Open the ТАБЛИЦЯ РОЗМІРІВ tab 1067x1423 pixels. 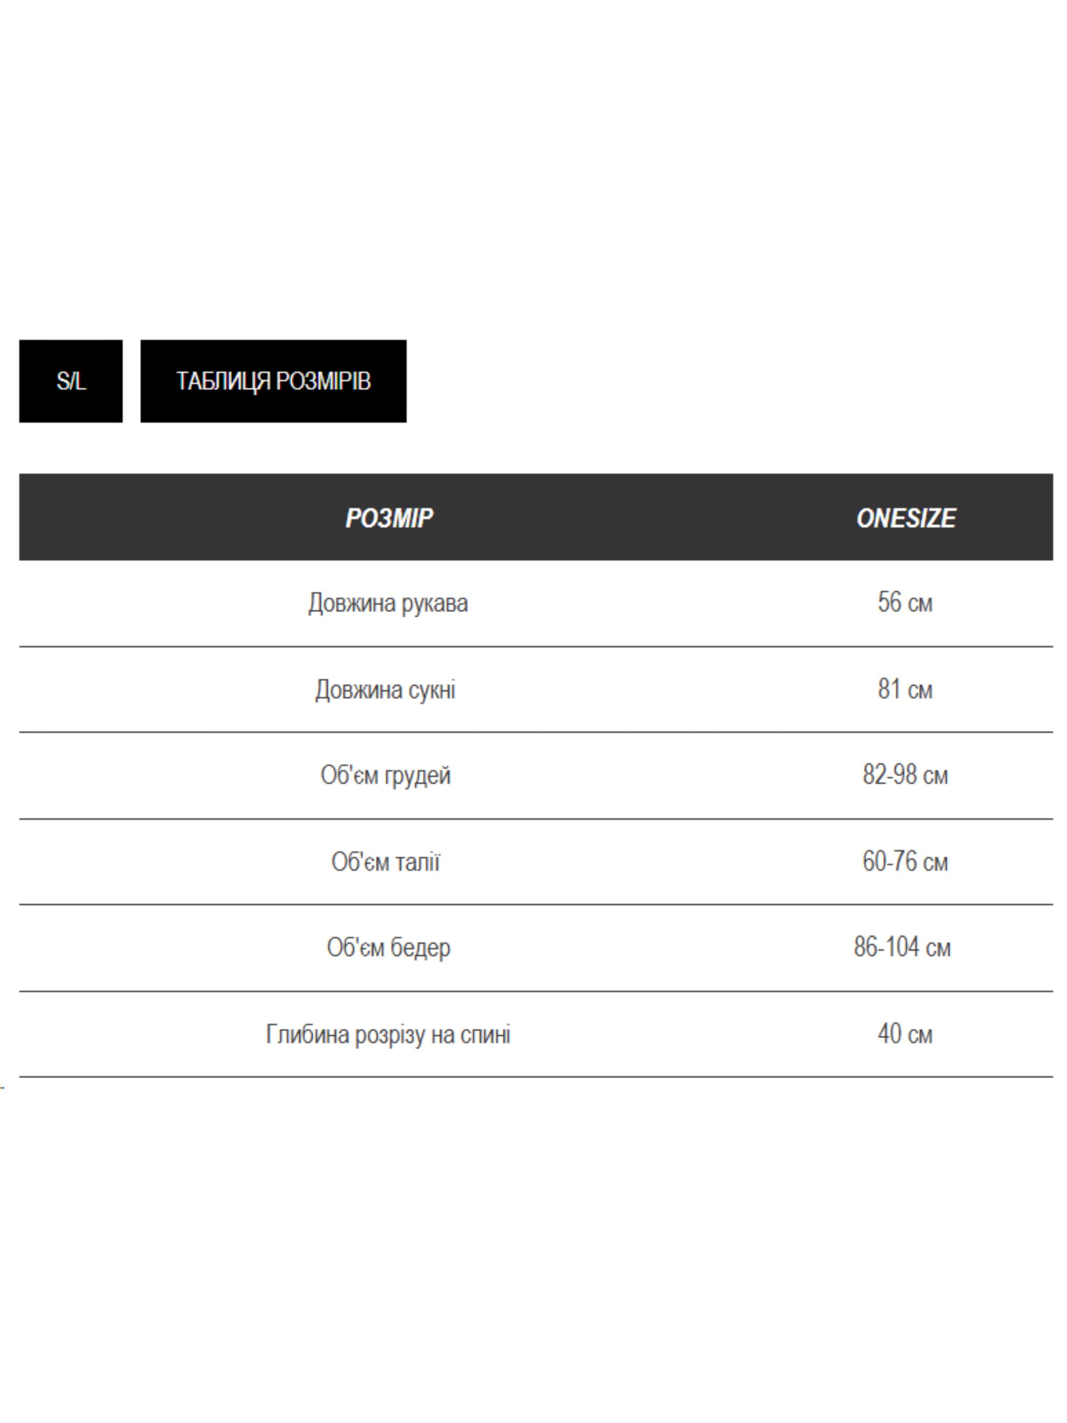(273, 381)
